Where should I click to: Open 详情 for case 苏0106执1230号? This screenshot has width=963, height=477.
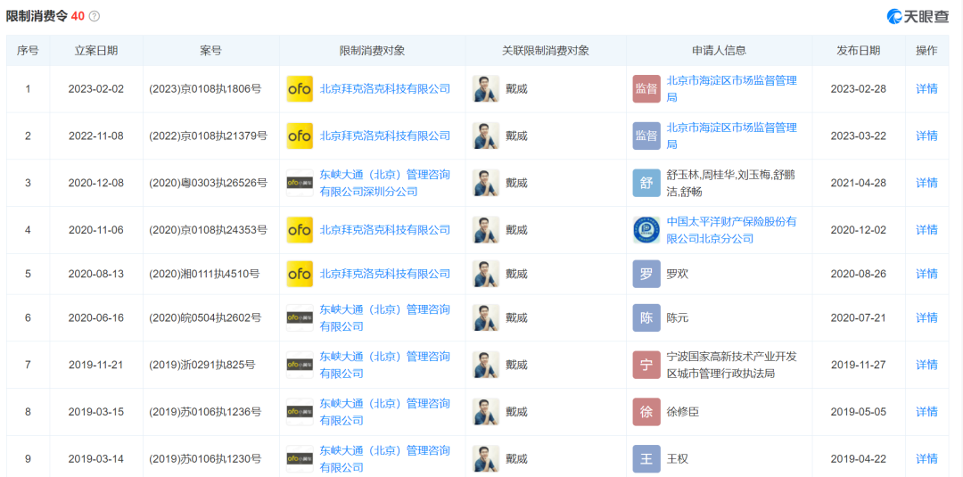(926, 458)
